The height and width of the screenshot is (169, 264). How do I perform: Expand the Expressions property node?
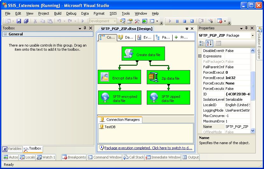click(x=200, y=56)
